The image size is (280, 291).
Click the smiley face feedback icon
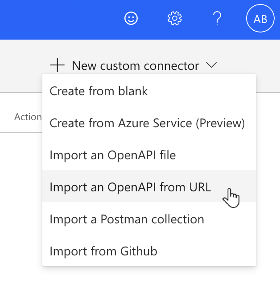pyautogui.click(x=131, y=19)
